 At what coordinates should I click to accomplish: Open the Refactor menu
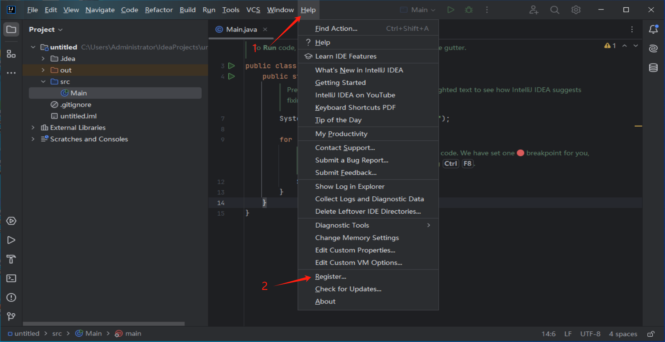tap(159, 10)
